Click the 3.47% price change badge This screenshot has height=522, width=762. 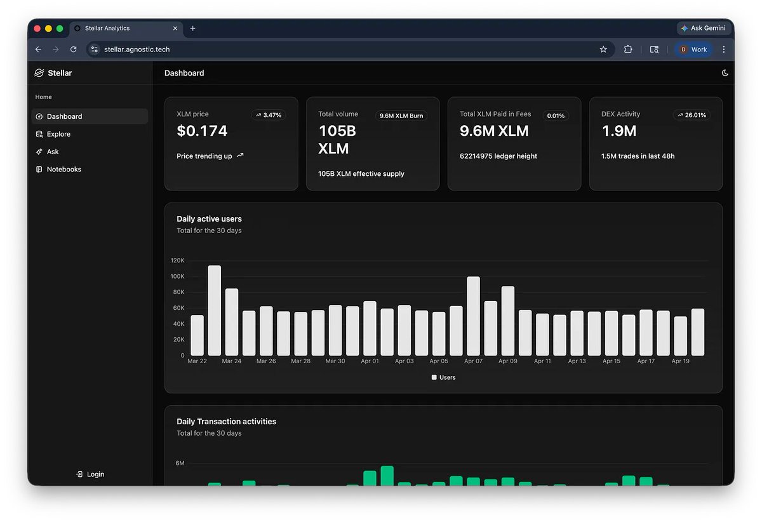click(x=269, y=116)
